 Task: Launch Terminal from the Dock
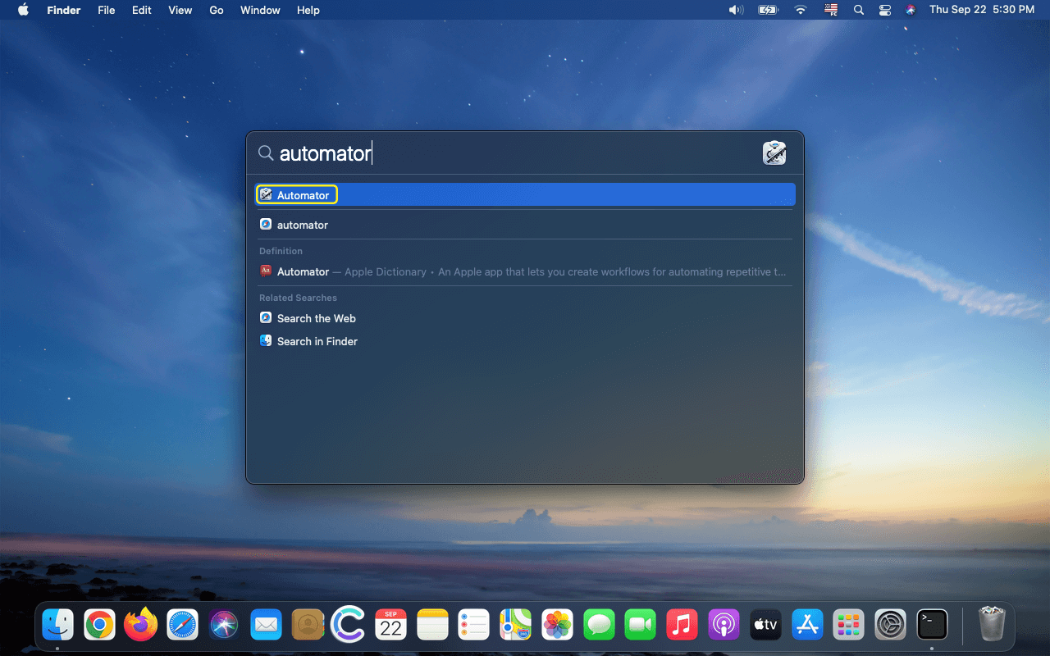[x=932, y=624]
